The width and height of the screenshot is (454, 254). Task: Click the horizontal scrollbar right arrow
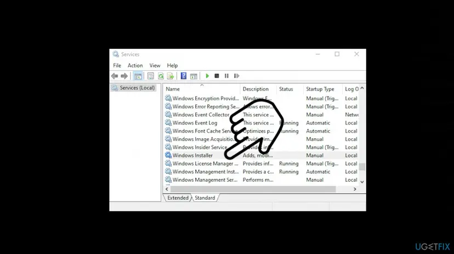(355, 189)
